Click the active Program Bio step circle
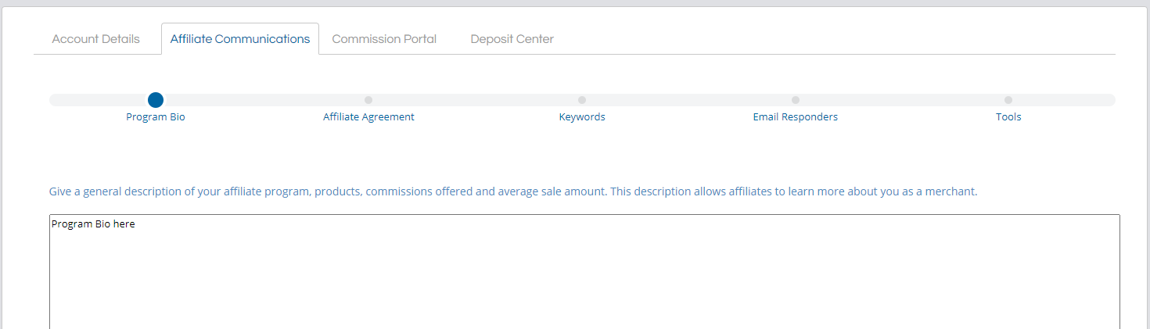1150x329 pixels. (156, 100)
